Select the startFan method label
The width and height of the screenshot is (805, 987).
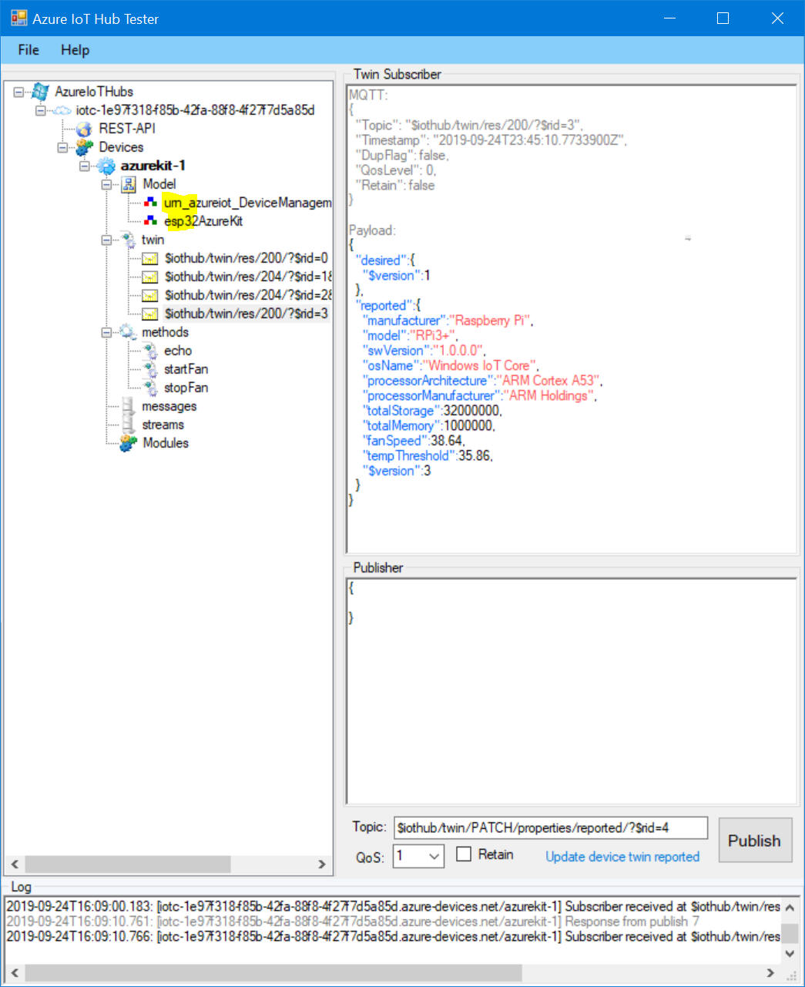[x=186, y=369]
